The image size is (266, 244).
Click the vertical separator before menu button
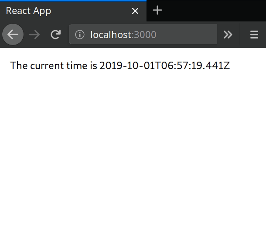pos(240,35)
